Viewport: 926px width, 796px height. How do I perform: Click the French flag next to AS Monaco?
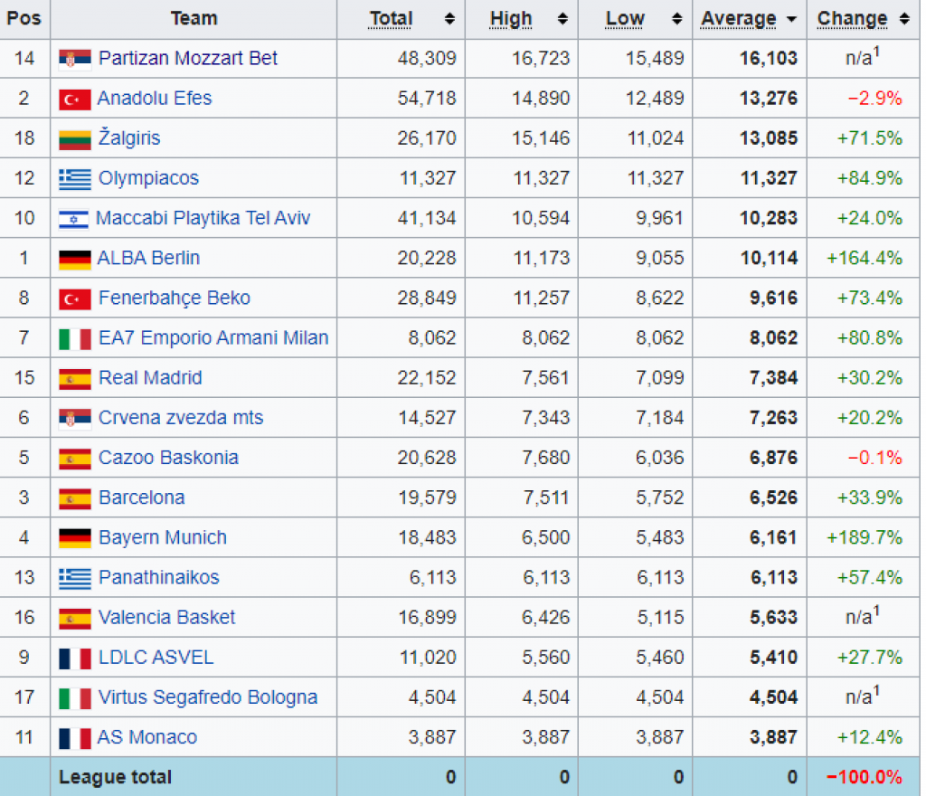(75, 738)
